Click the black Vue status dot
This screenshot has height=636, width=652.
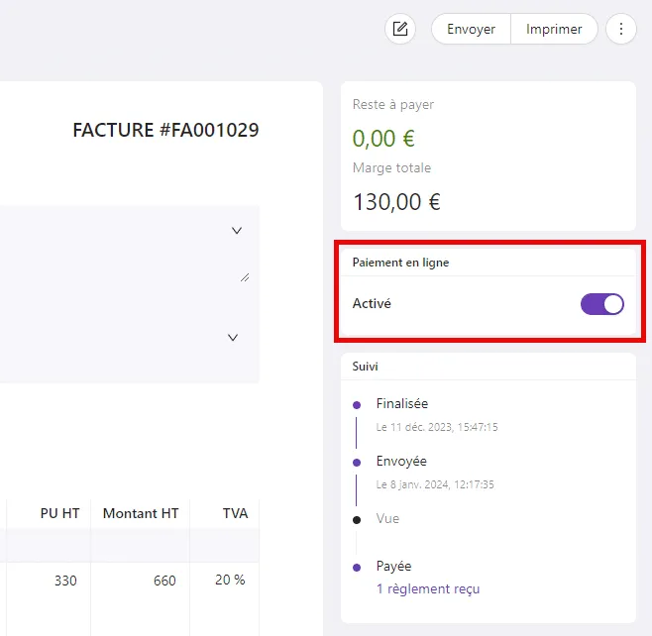click(x=357, y=520)
